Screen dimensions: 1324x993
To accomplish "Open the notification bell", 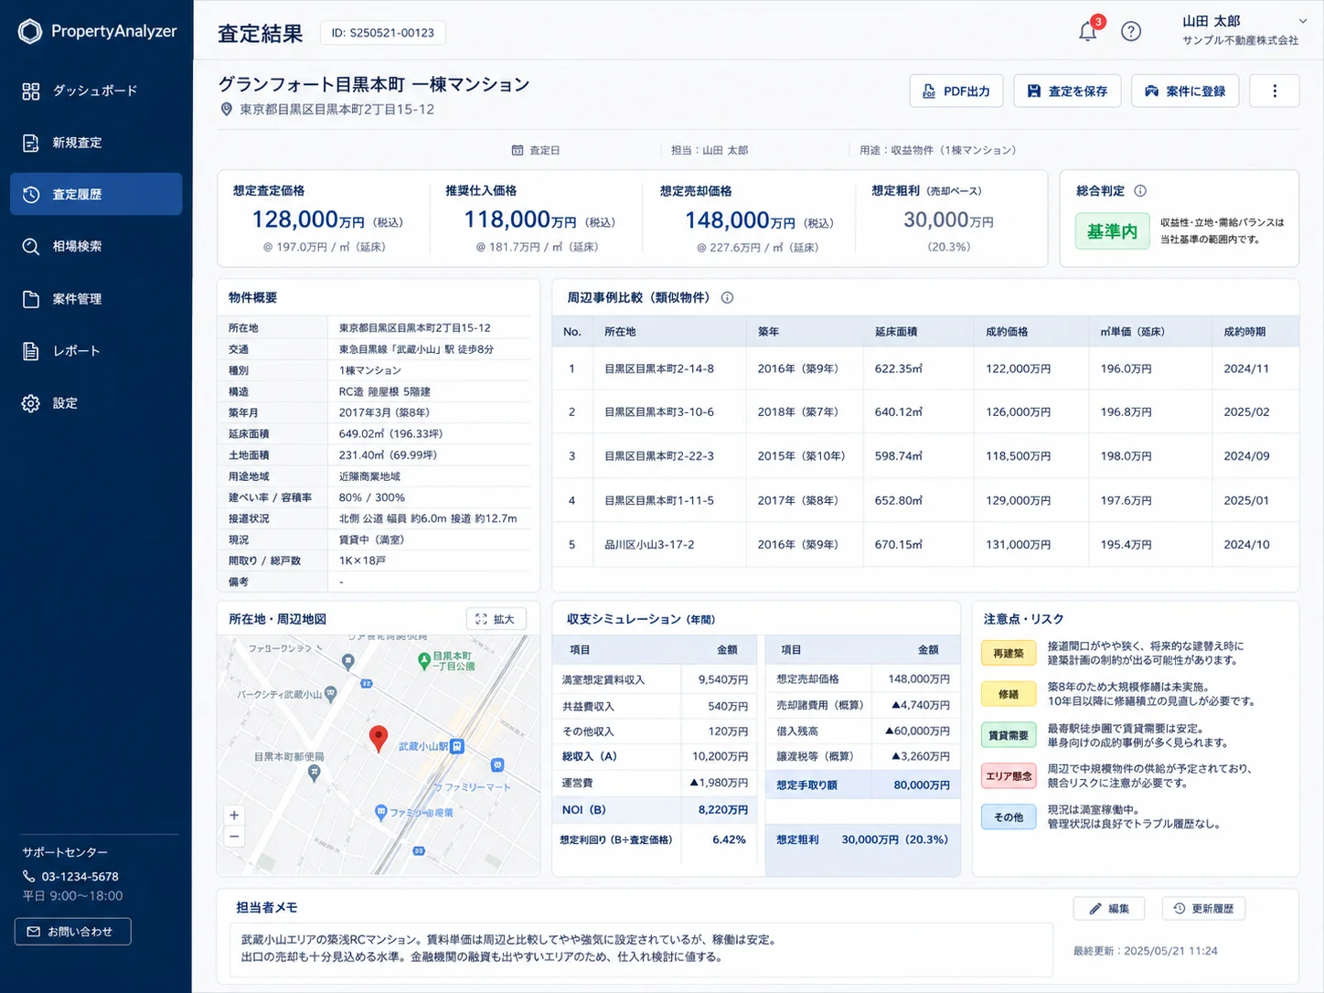I will [x=1087, y=31].
